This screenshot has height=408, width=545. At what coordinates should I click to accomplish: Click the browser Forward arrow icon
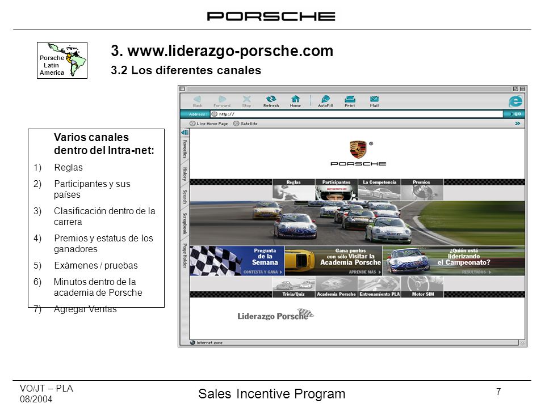pos(222,99)
